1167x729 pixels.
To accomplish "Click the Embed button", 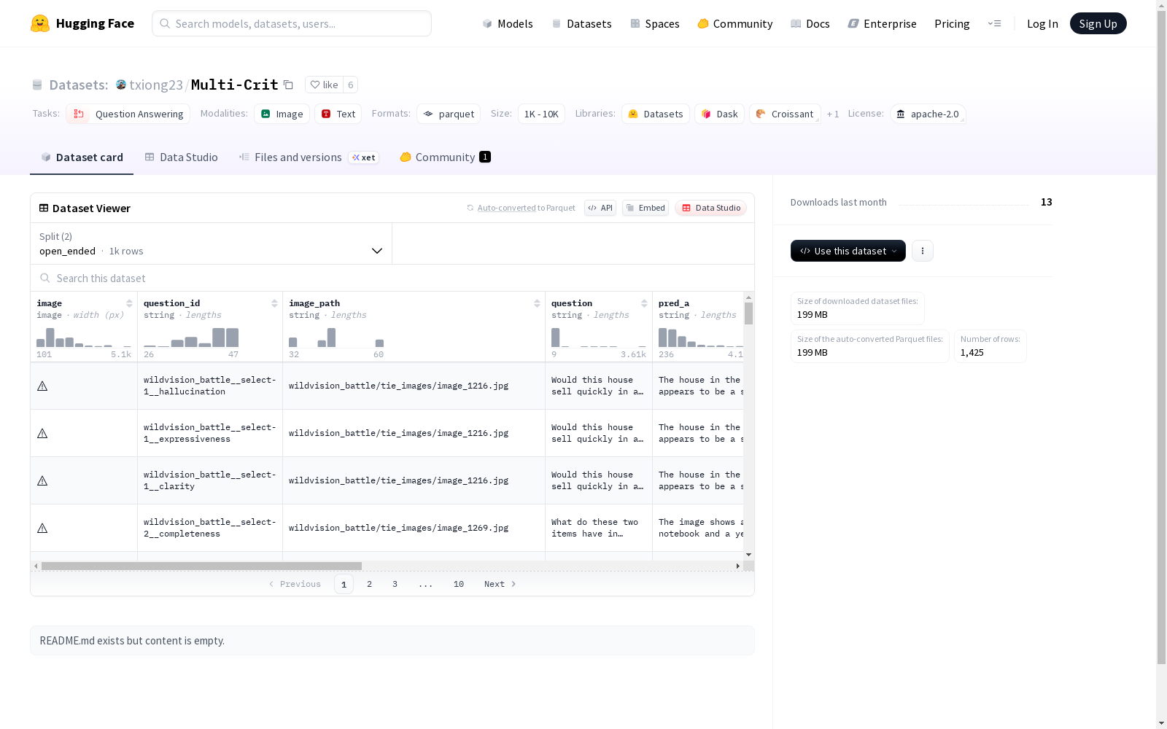I will (x=645, y=208).
